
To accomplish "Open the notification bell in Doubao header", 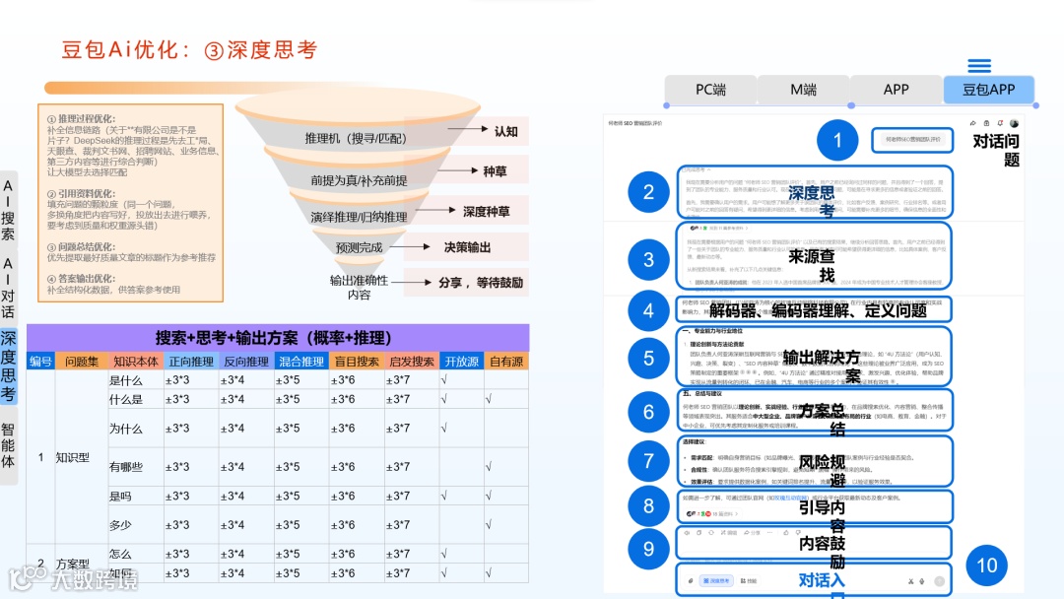I will click(1000, 123).
